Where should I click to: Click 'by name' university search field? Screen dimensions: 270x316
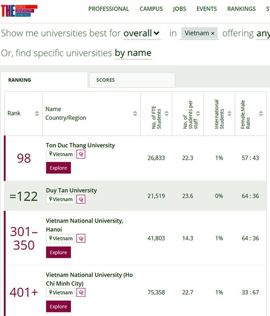pyautogui.click(x=133, y=53)
